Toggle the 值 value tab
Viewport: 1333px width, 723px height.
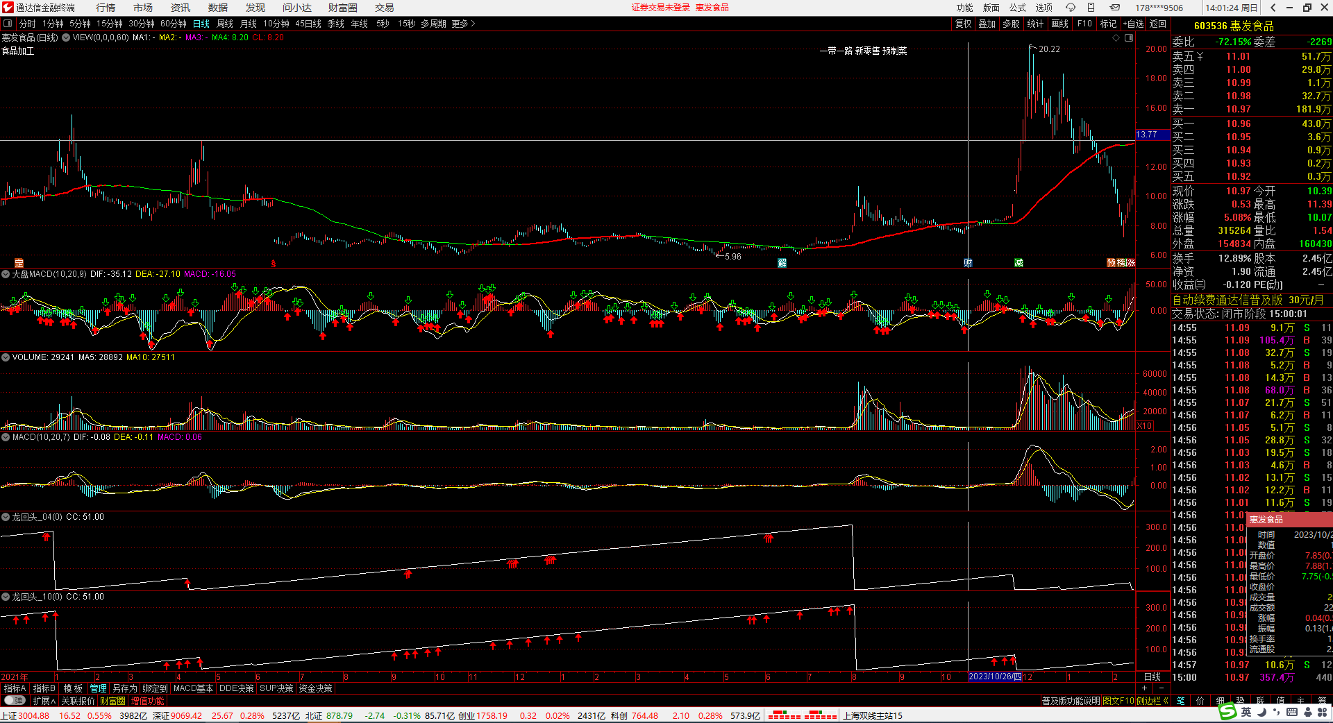[x=1280, y=701]
